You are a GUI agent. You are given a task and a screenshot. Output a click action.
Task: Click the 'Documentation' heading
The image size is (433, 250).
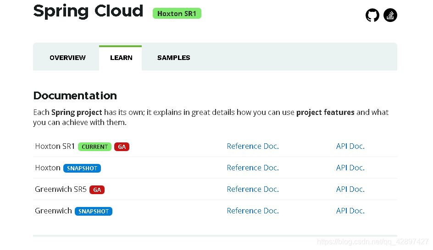75,96
